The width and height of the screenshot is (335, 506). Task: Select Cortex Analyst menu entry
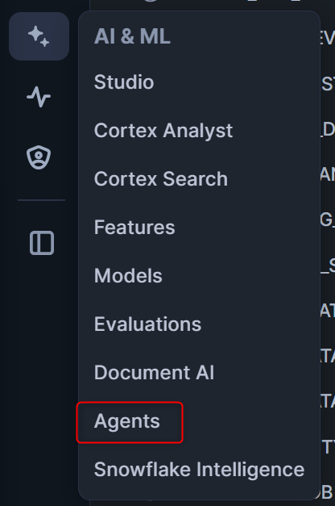[x=163, y=131]
